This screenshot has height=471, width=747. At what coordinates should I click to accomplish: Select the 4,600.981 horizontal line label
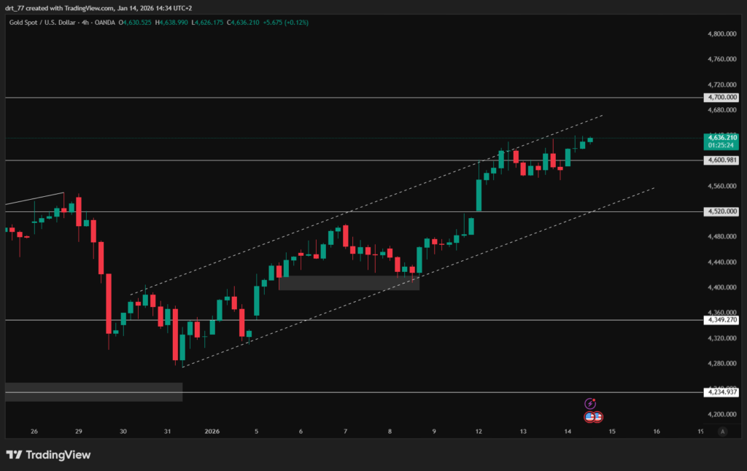(x=721, y=160)
